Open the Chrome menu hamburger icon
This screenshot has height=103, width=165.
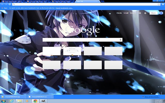click(x=163, y=4)
